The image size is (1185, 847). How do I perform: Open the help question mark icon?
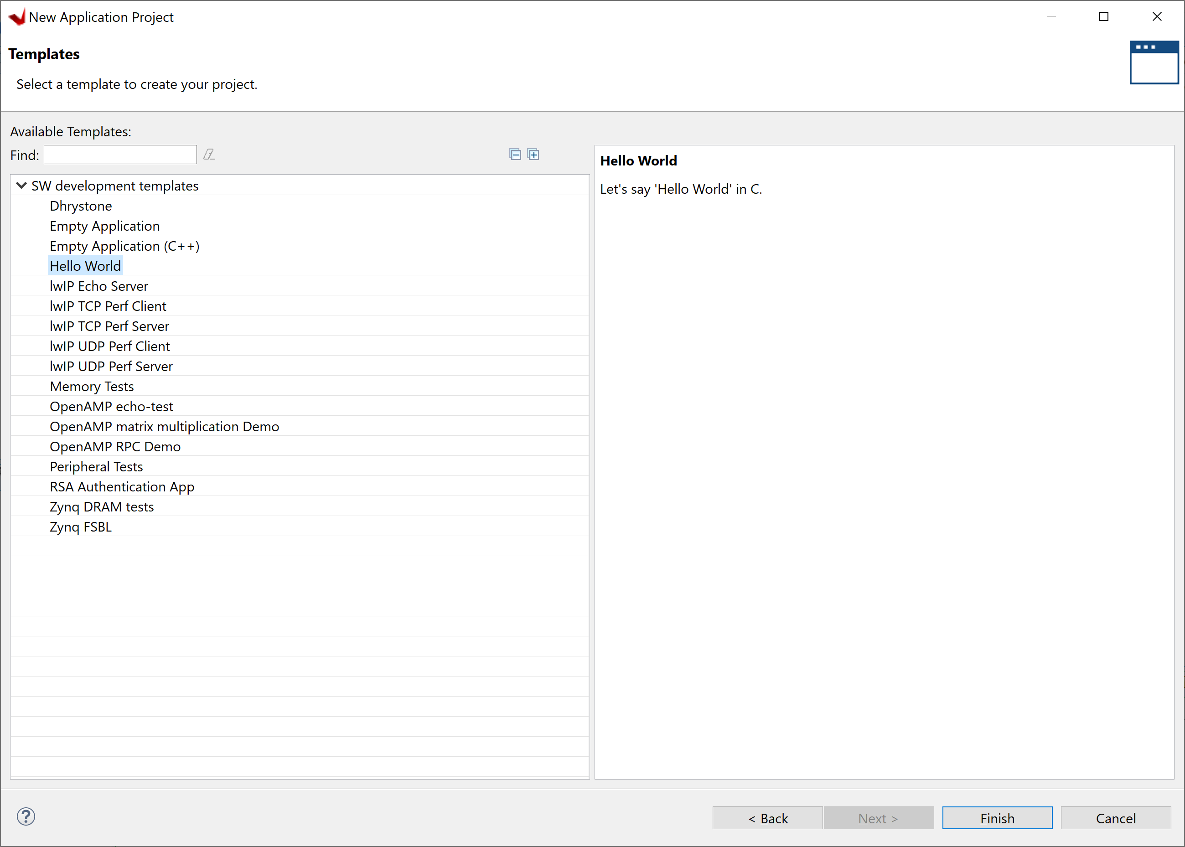coord(26,816)
